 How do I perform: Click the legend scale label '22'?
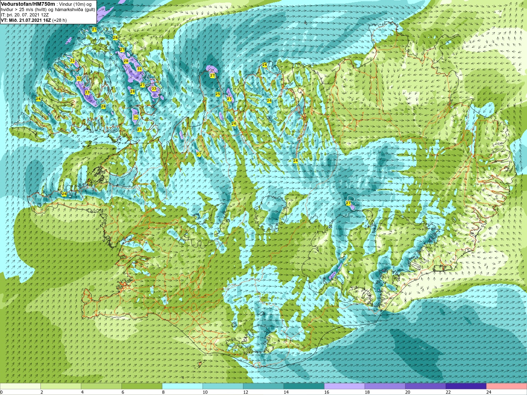[448, 393]
